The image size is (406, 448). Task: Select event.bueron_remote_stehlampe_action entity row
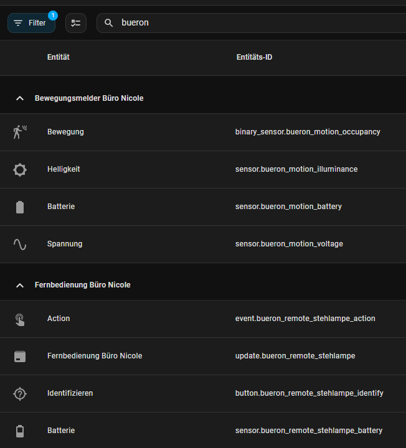[x=305, y=319]
